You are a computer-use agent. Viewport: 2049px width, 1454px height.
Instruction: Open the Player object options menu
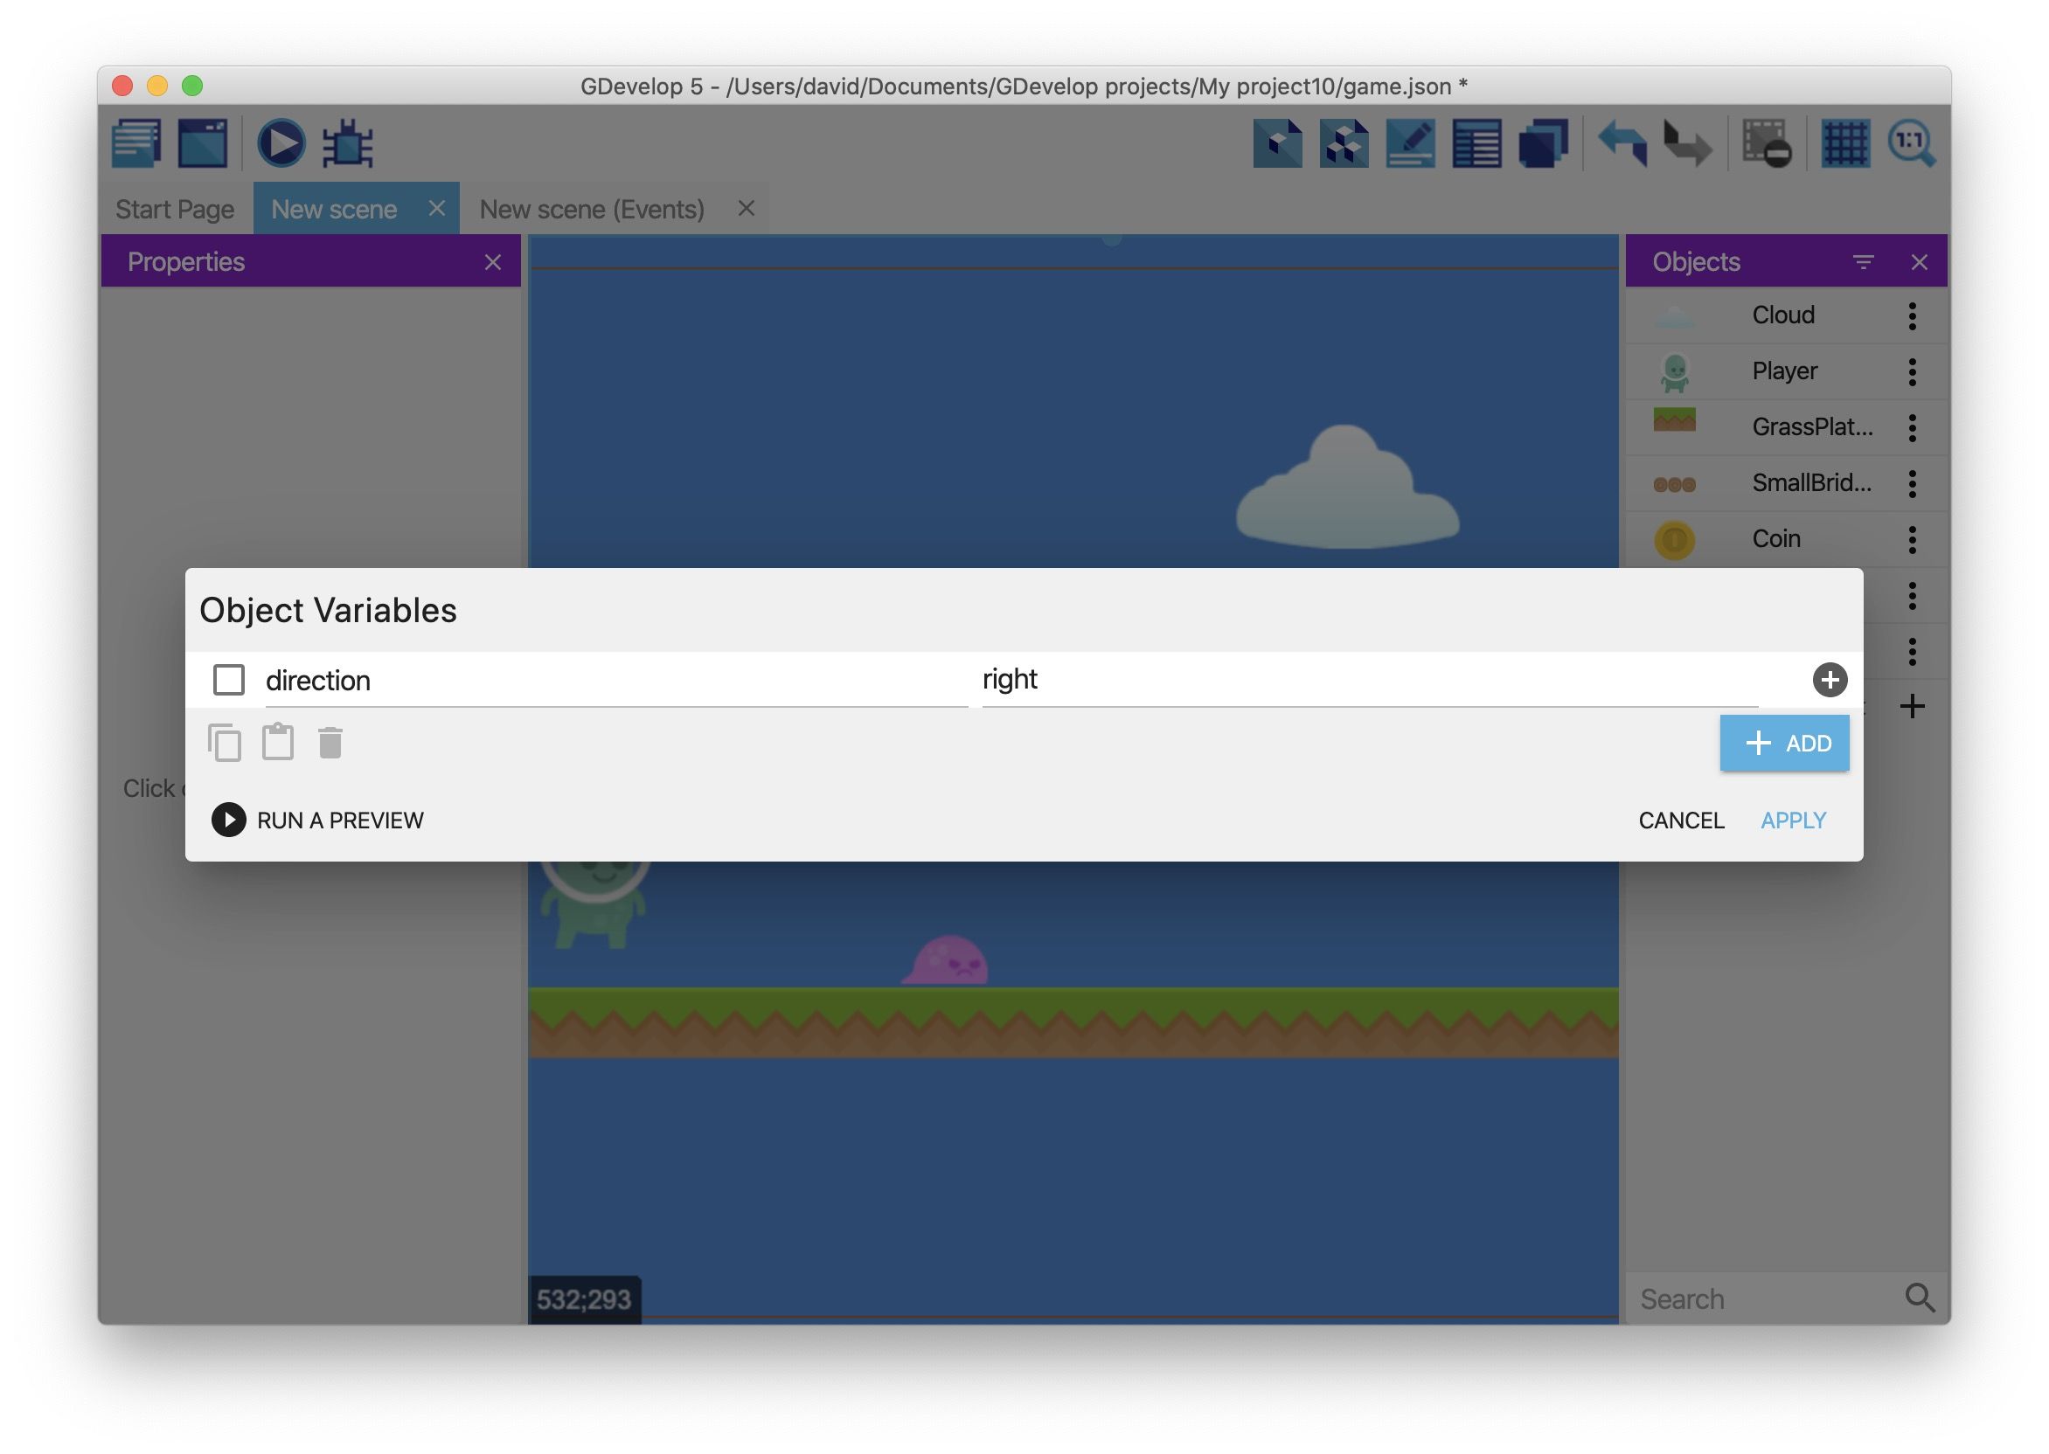(x=1912, y=371)
